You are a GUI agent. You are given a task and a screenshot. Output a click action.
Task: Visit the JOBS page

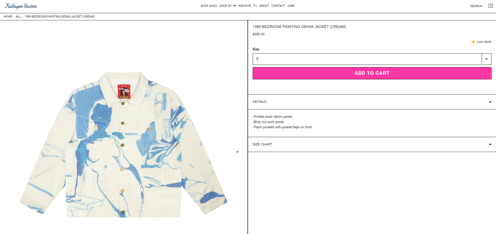click(291, 6)
